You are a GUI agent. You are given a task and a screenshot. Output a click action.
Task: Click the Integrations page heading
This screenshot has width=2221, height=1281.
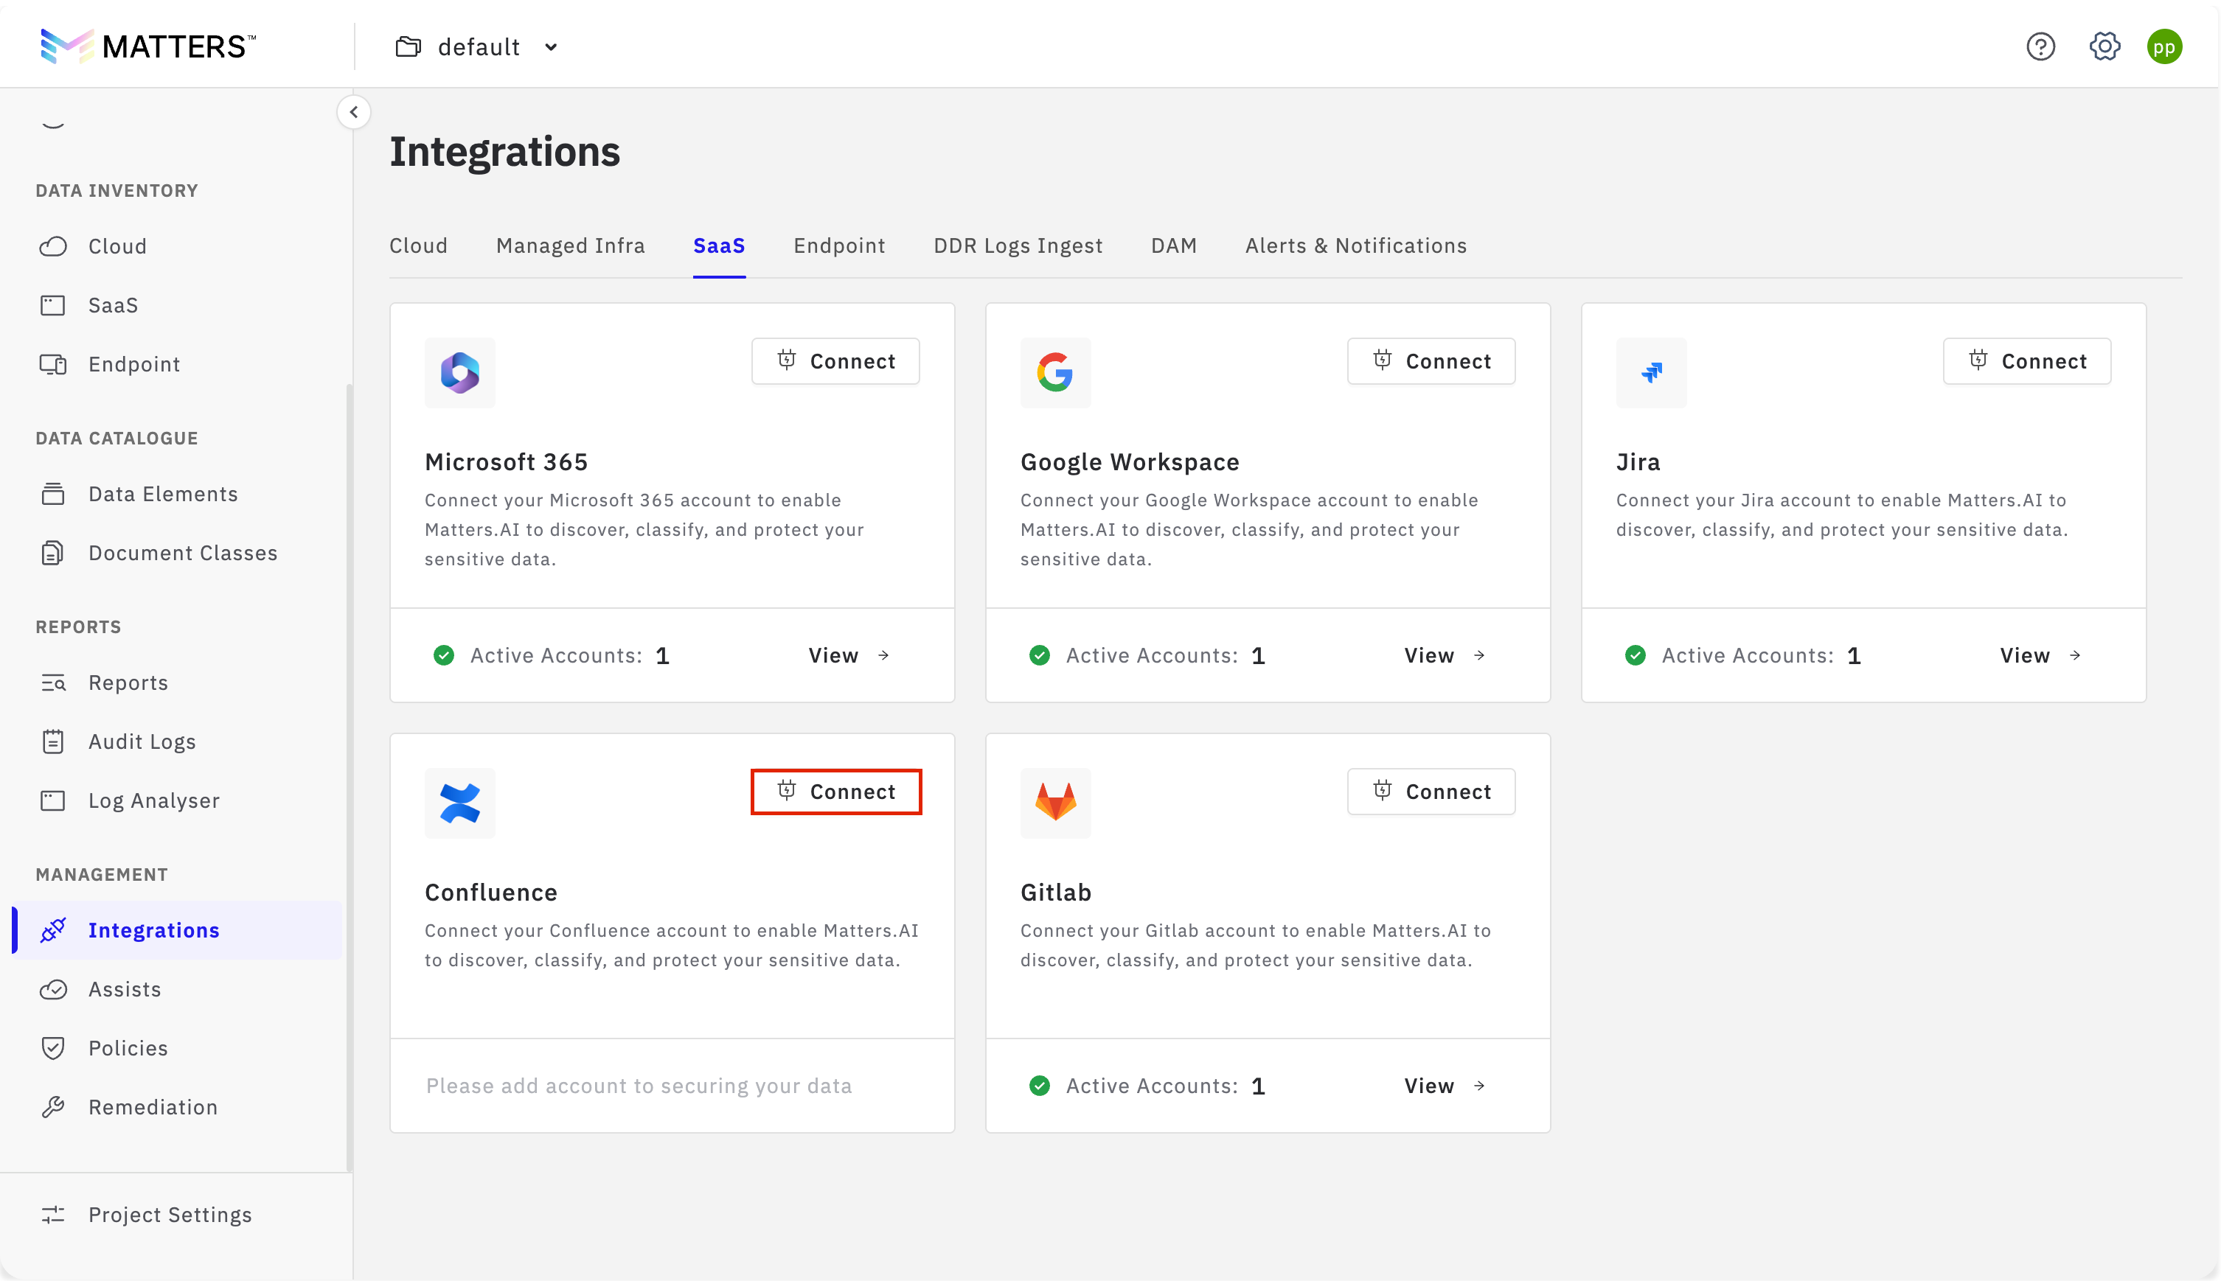[505, 151]
